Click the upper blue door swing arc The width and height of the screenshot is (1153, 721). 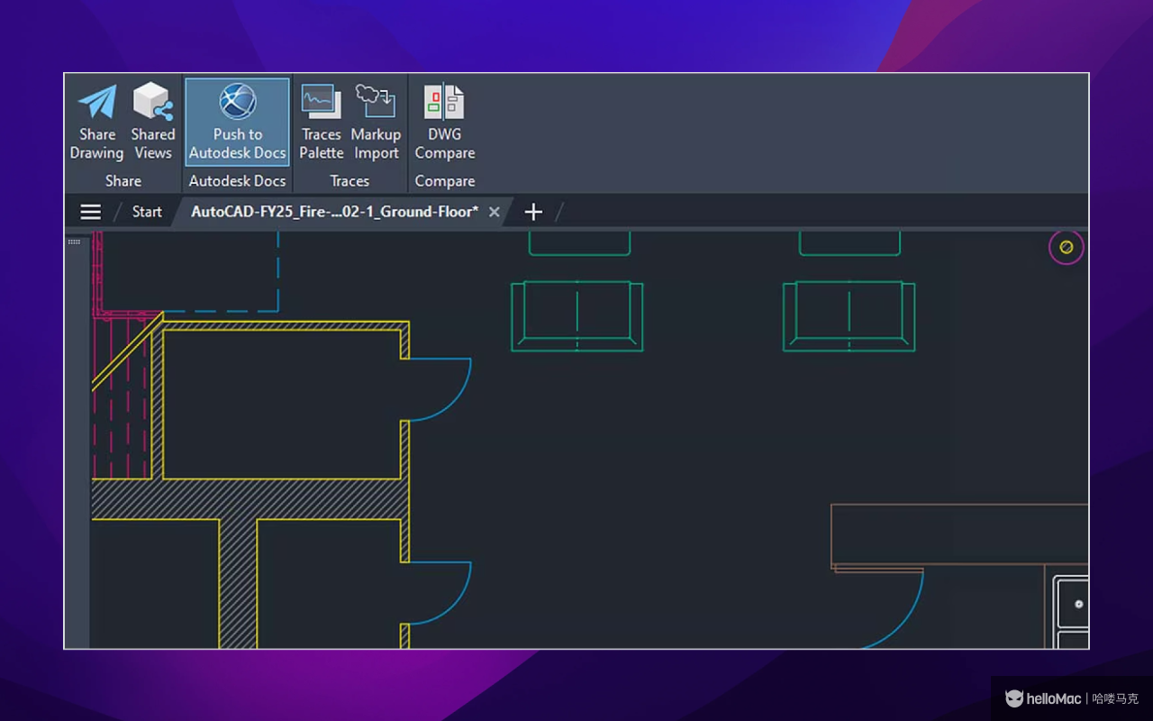tap(440, 389)
